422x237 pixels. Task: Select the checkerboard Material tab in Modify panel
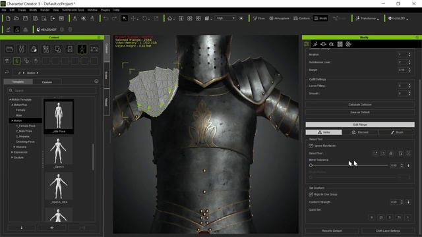[x=340, y=44]
